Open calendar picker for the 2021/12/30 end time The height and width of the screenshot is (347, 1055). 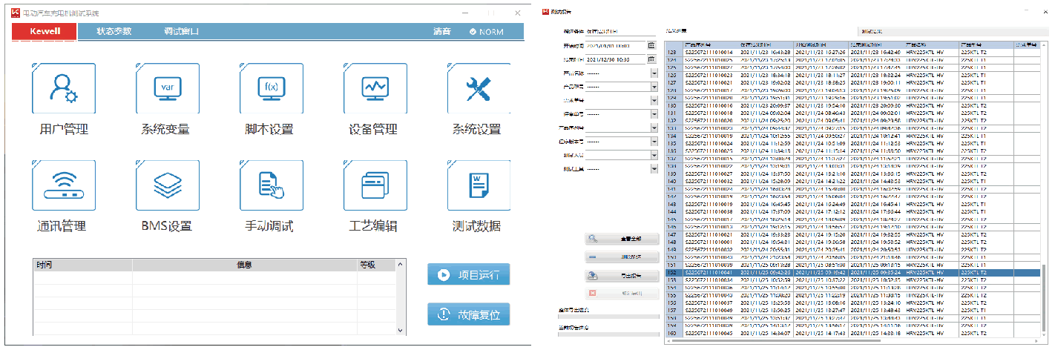pyautogui.click(x=651, y=59)
